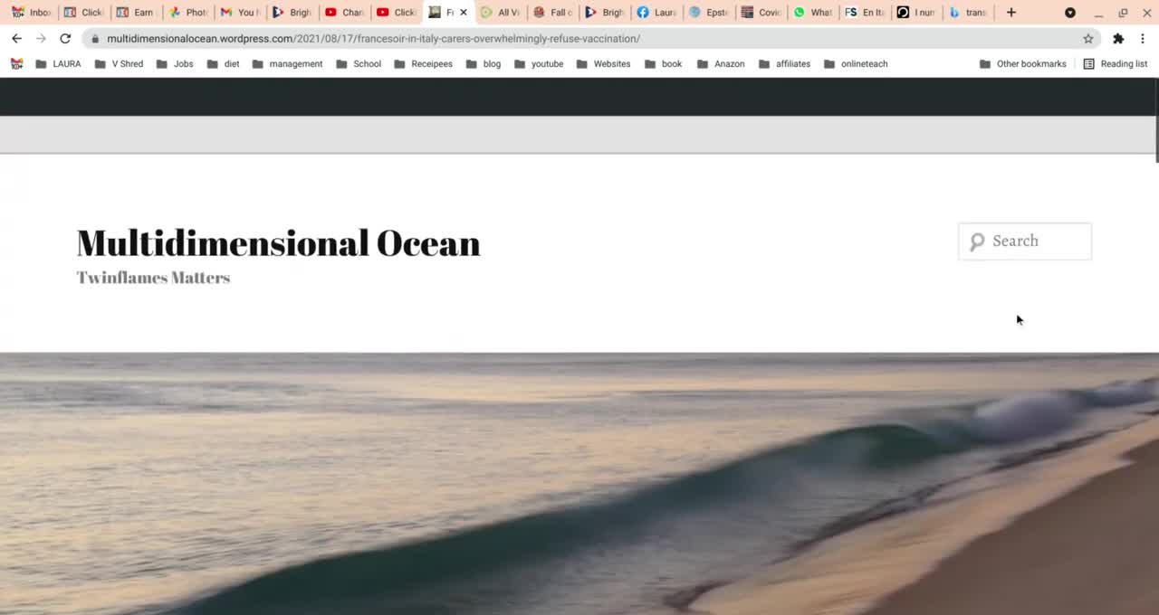The height and width of the screenshot is (615, 1159).
Task: Switch to the FS En Ita tab
Action: tap(865, 13)
